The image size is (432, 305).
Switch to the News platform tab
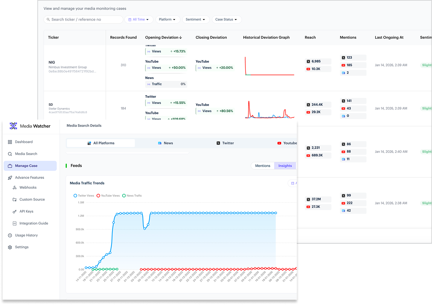tap(166, 143)
